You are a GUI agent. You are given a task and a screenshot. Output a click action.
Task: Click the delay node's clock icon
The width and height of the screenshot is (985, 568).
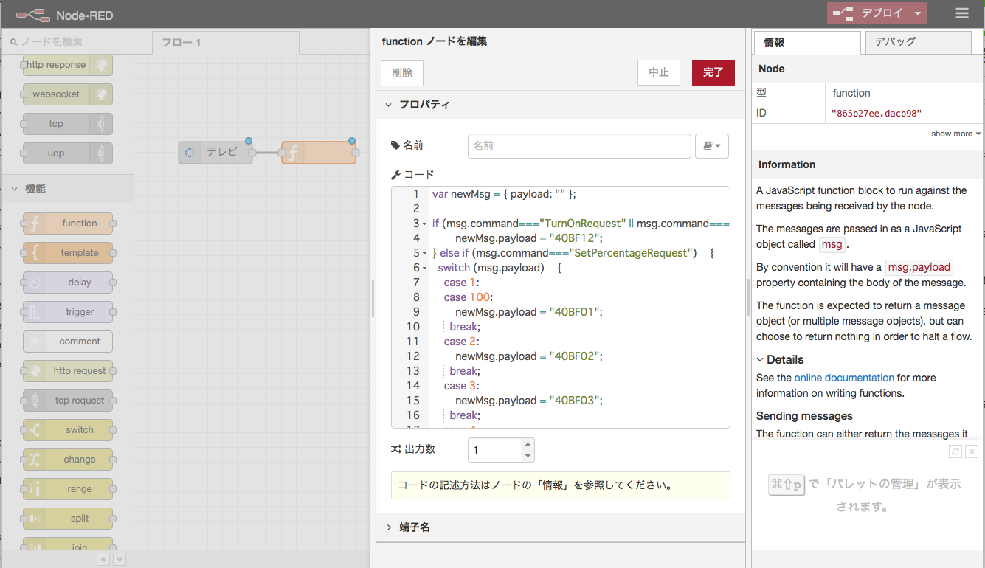(35, 283)
